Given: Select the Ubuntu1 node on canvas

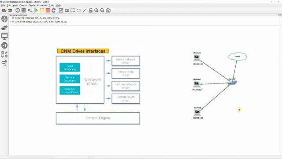Looking at the screenshot, I should click(197, 57).
